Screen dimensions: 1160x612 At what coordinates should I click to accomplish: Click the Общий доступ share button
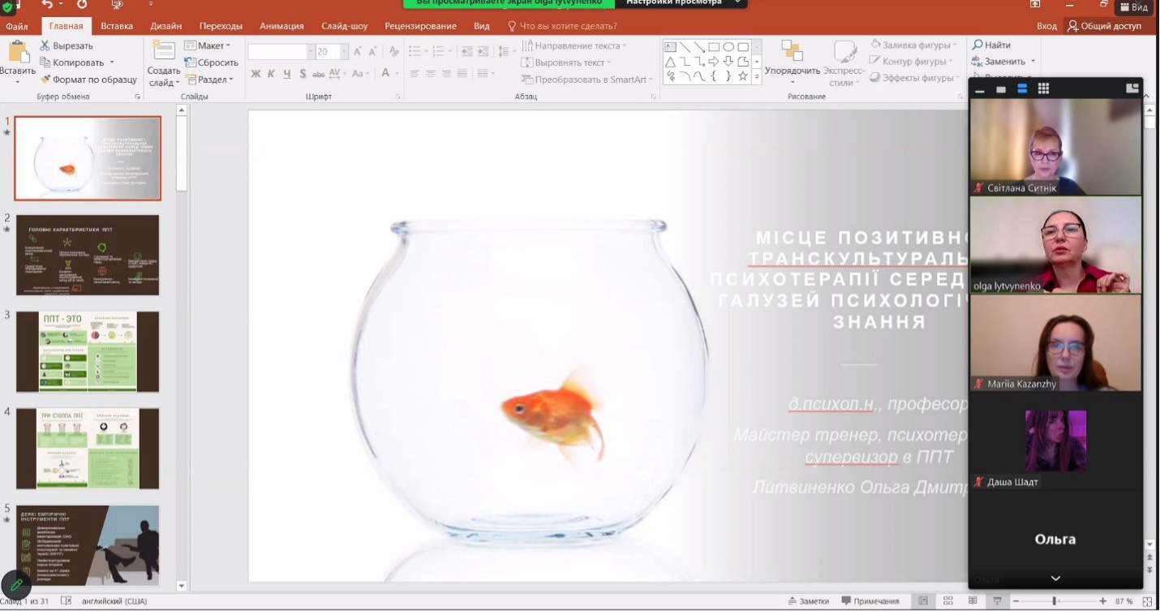(x=1104, y=26)
